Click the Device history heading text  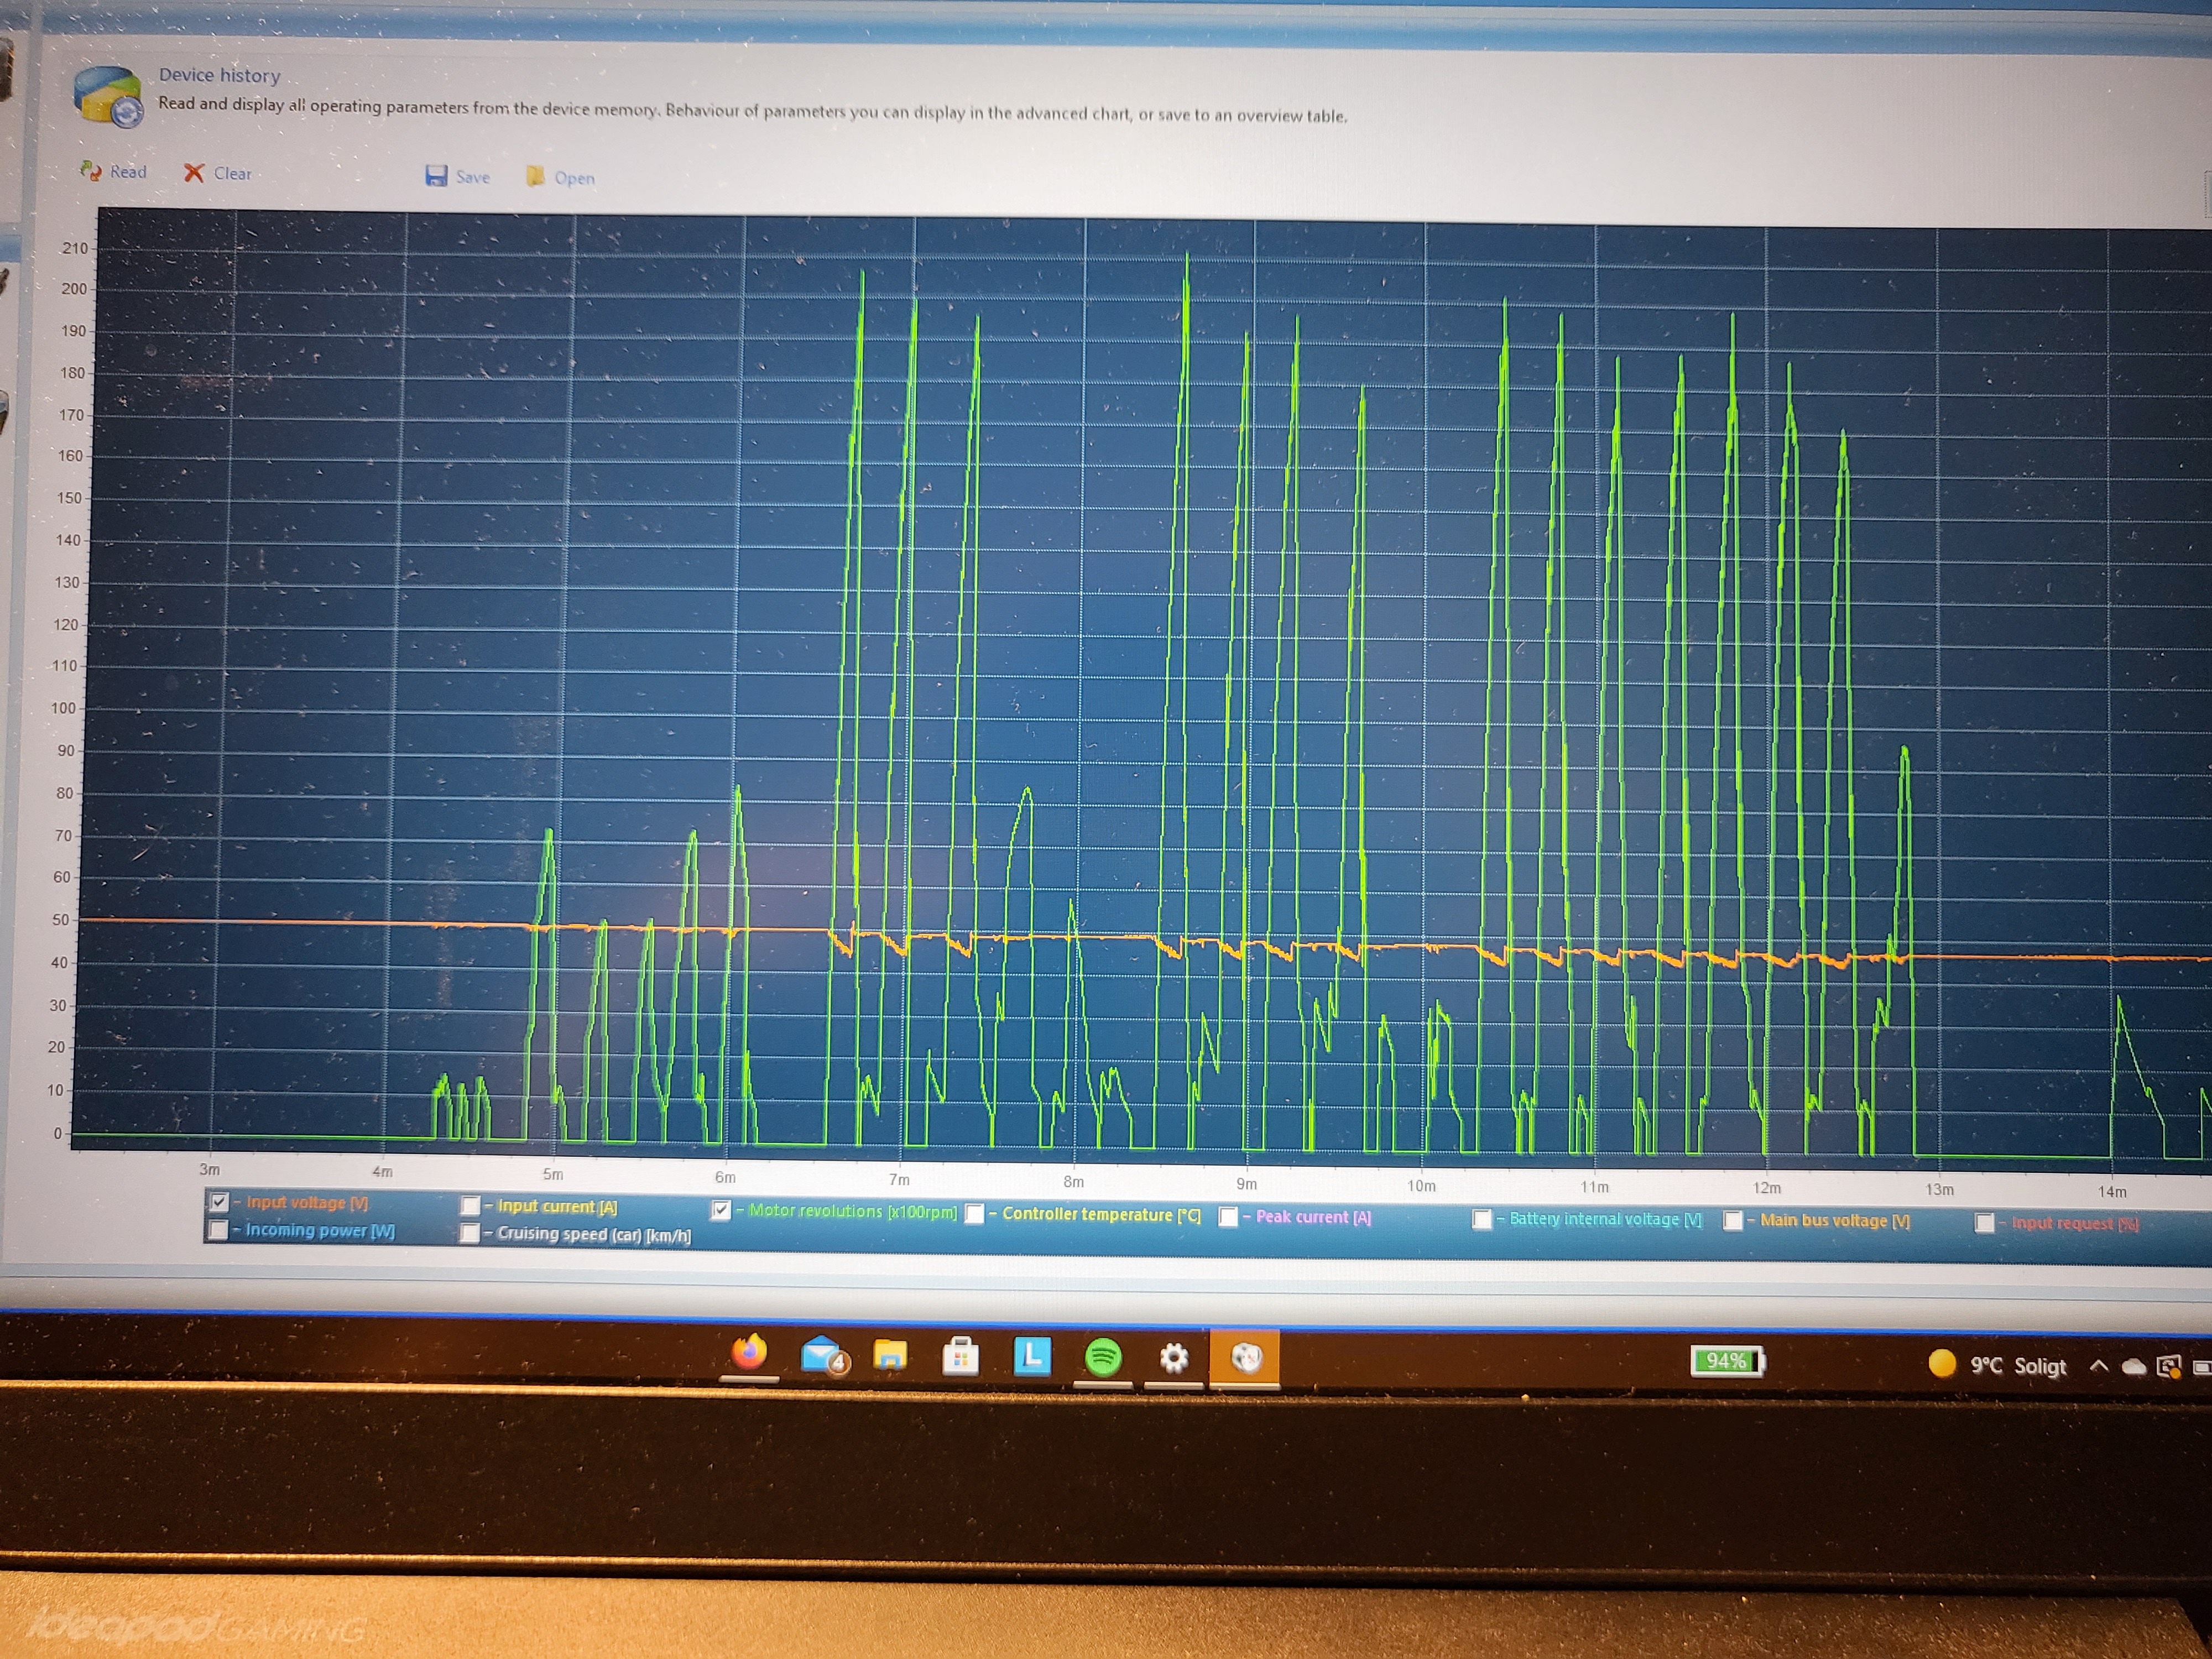pyautogui.click(x=219, y=75)
